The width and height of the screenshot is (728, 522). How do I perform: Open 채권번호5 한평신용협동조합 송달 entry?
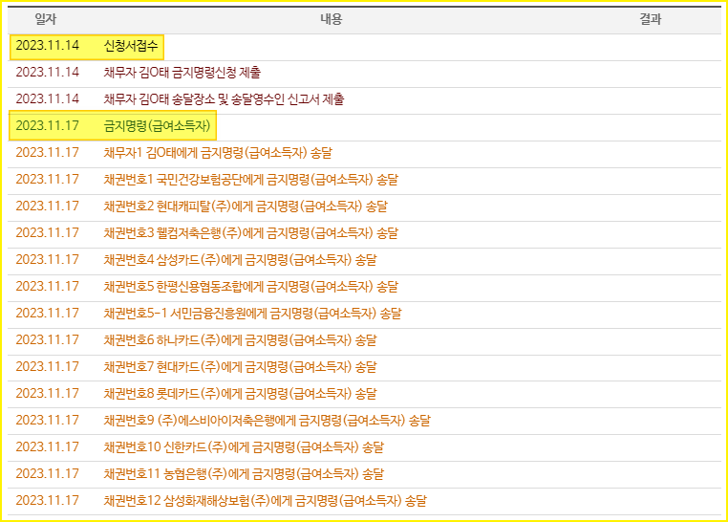tap(250, 287)
